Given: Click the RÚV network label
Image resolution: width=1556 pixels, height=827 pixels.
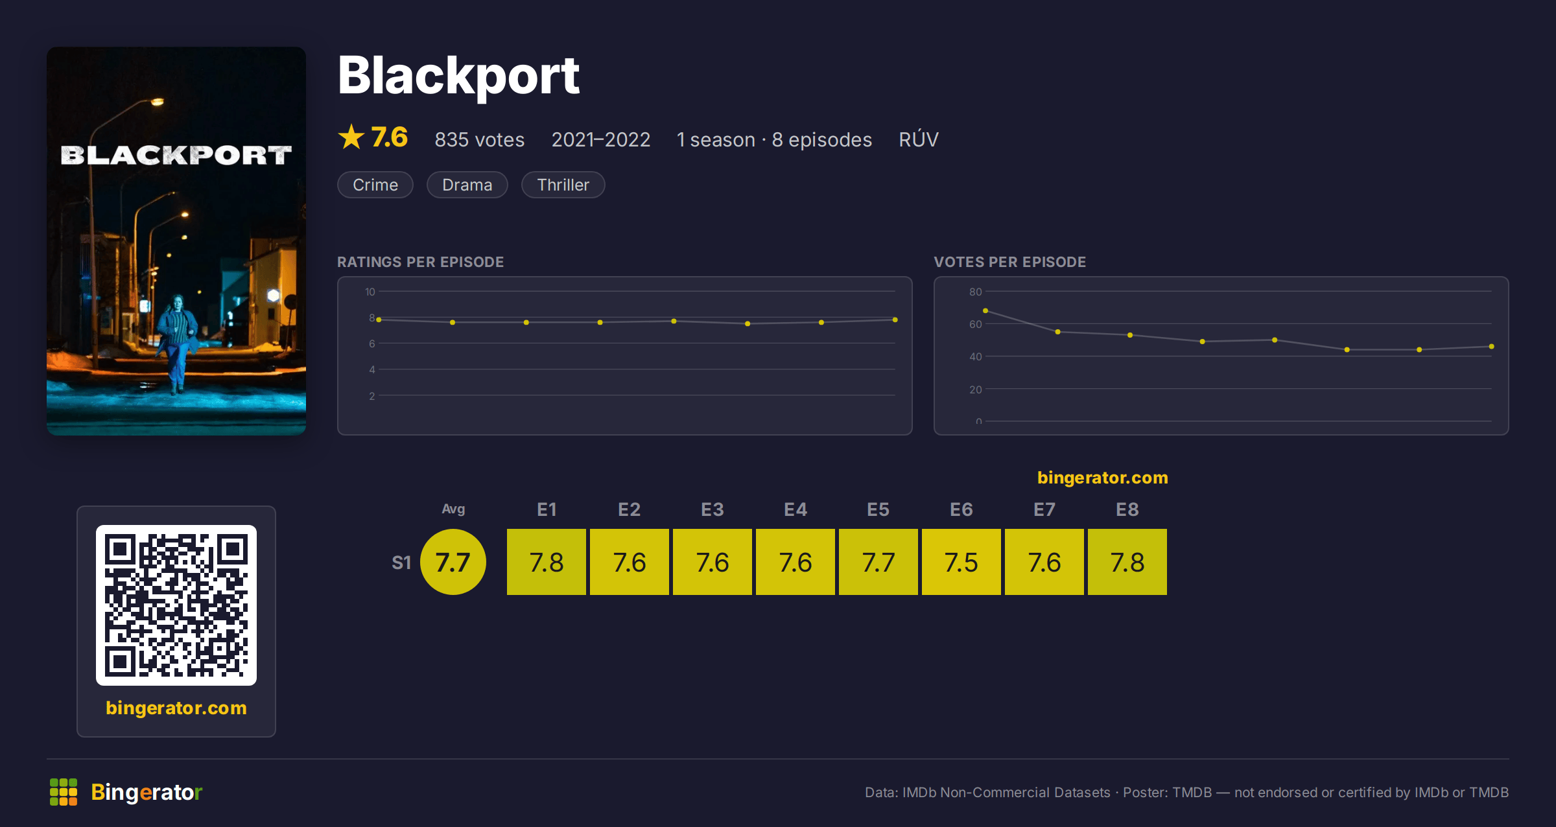Looking at the screenshot, I should tap(919, 139).
